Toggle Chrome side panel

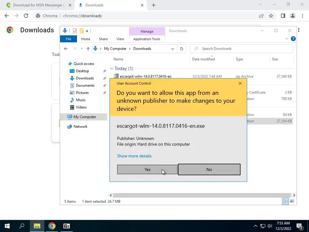pyautogui.click(x=283, y=16)
